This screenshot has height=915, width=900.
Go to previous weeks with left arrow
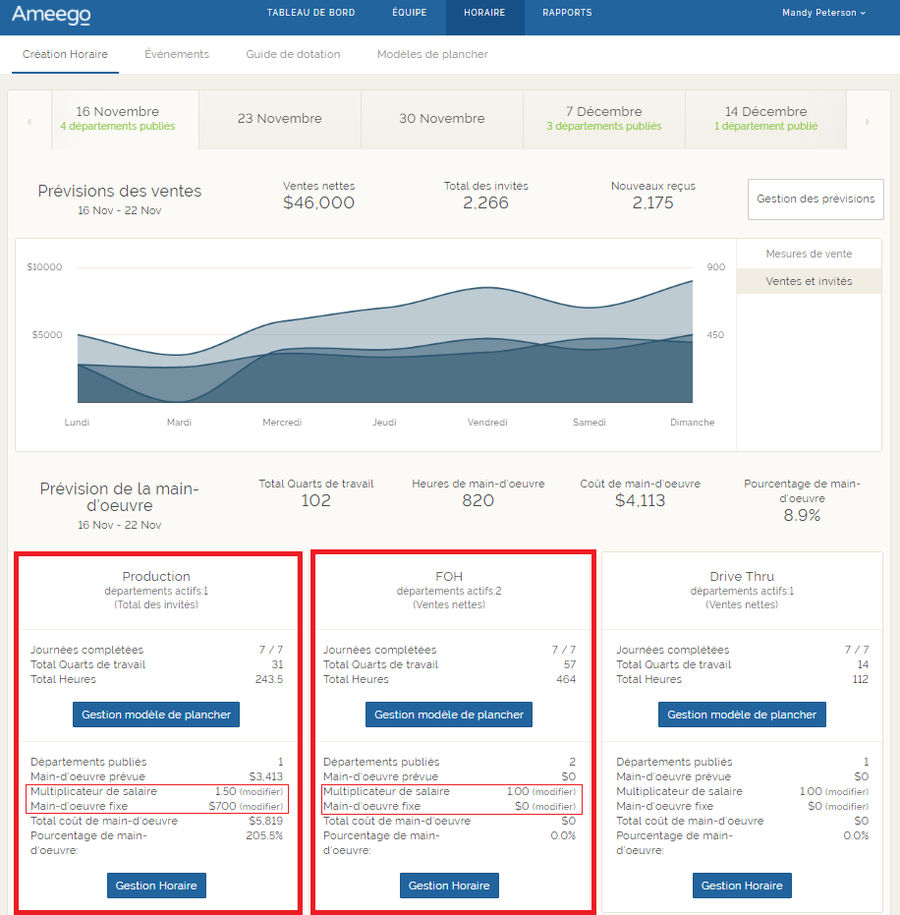pyautogui.click(x=29, y=122)
